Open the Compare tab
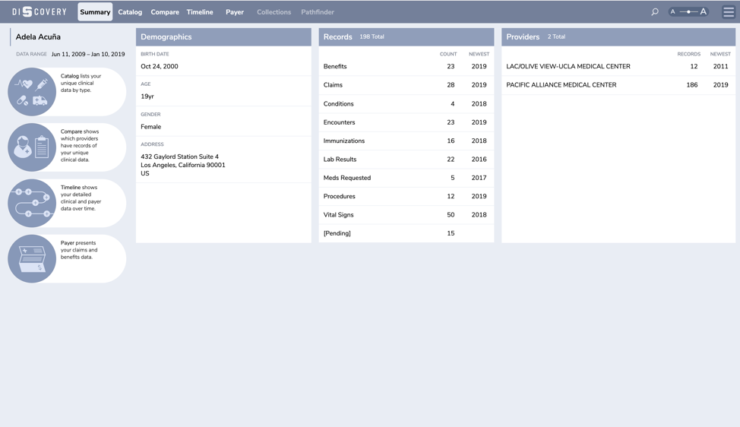Image resolution: width=740 pixels, height=427 pixels. (x=165, y=12)
